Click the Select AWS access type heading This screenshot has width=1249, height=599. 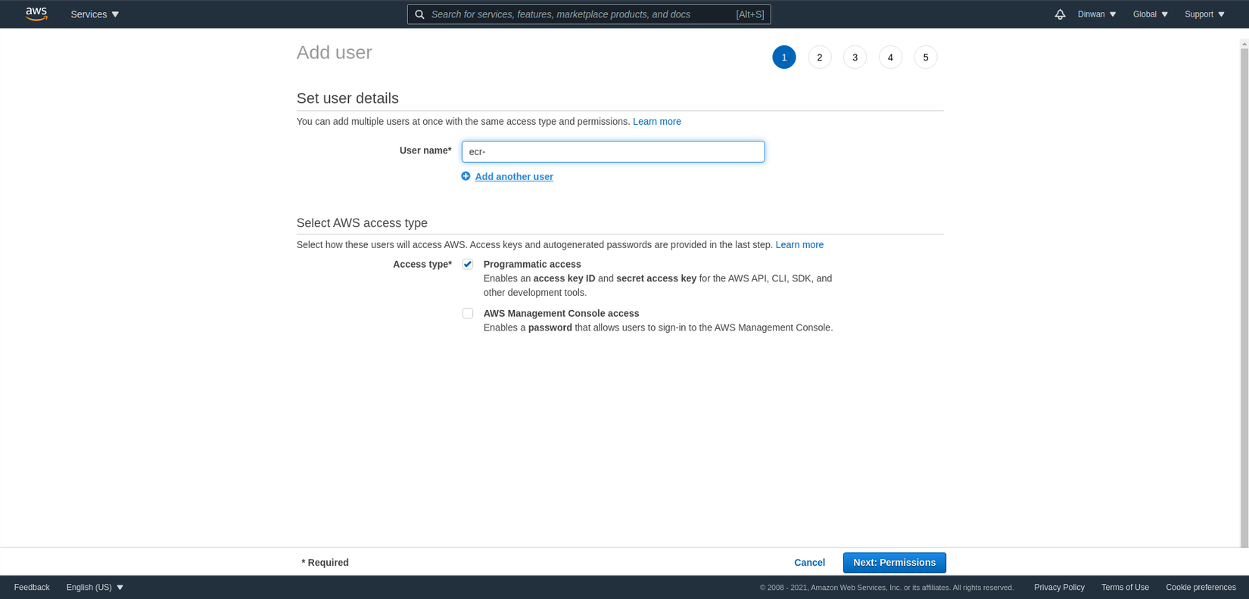tap(362, 223)
